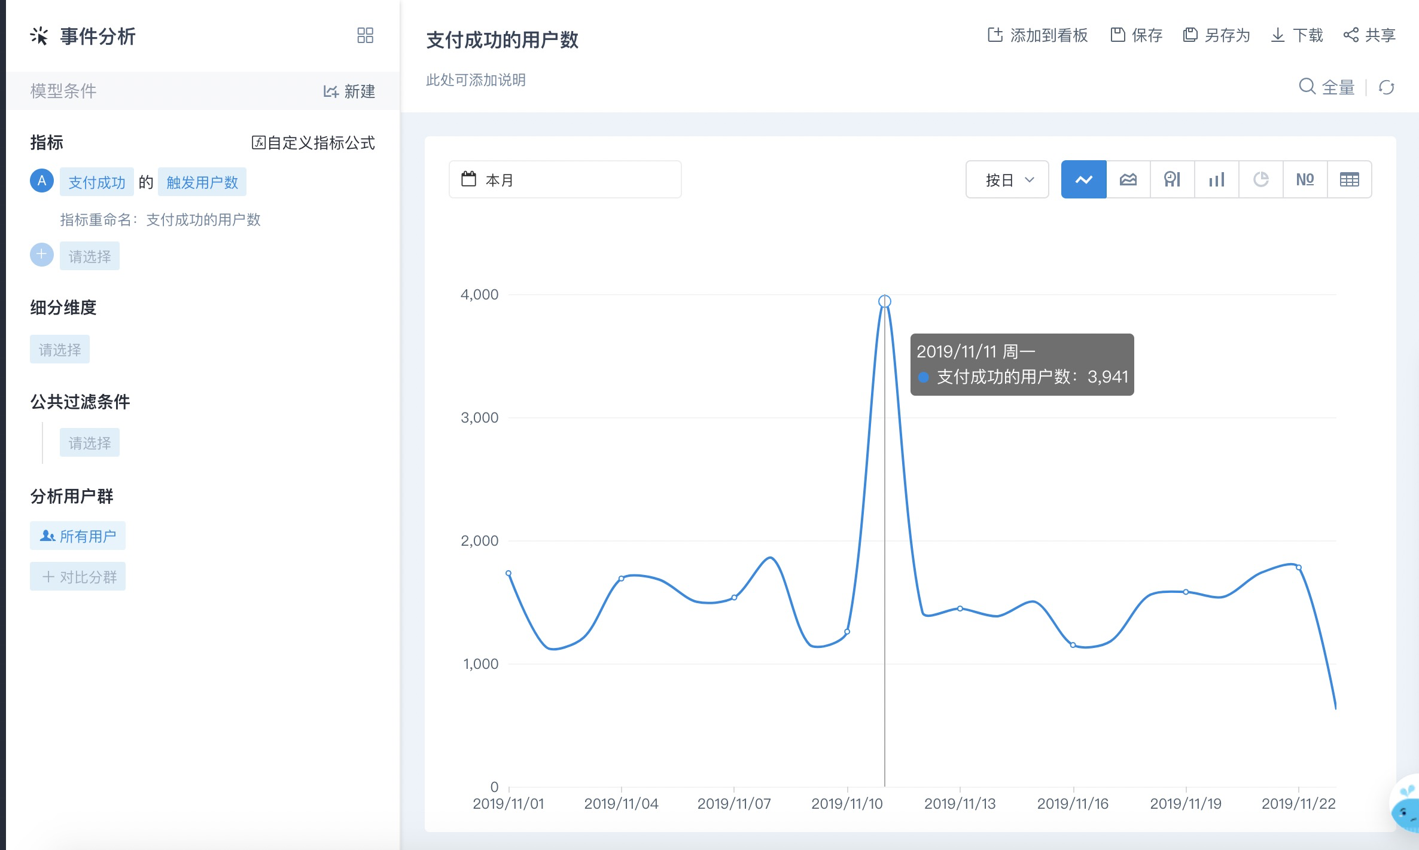Switch to the area chart view
Image resolution: width=1419 pixels, height=850 pixels.
(1128, 179)
